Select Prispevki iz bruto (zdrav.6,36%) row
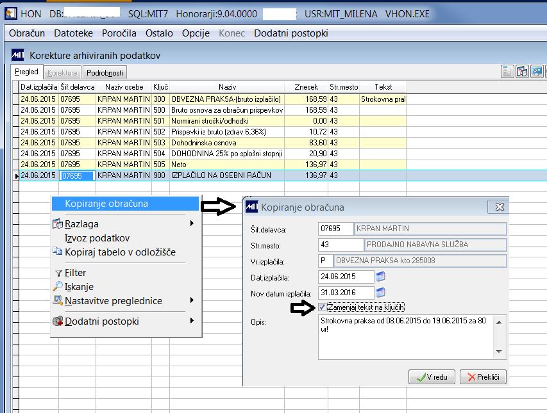 click(213, 132)
